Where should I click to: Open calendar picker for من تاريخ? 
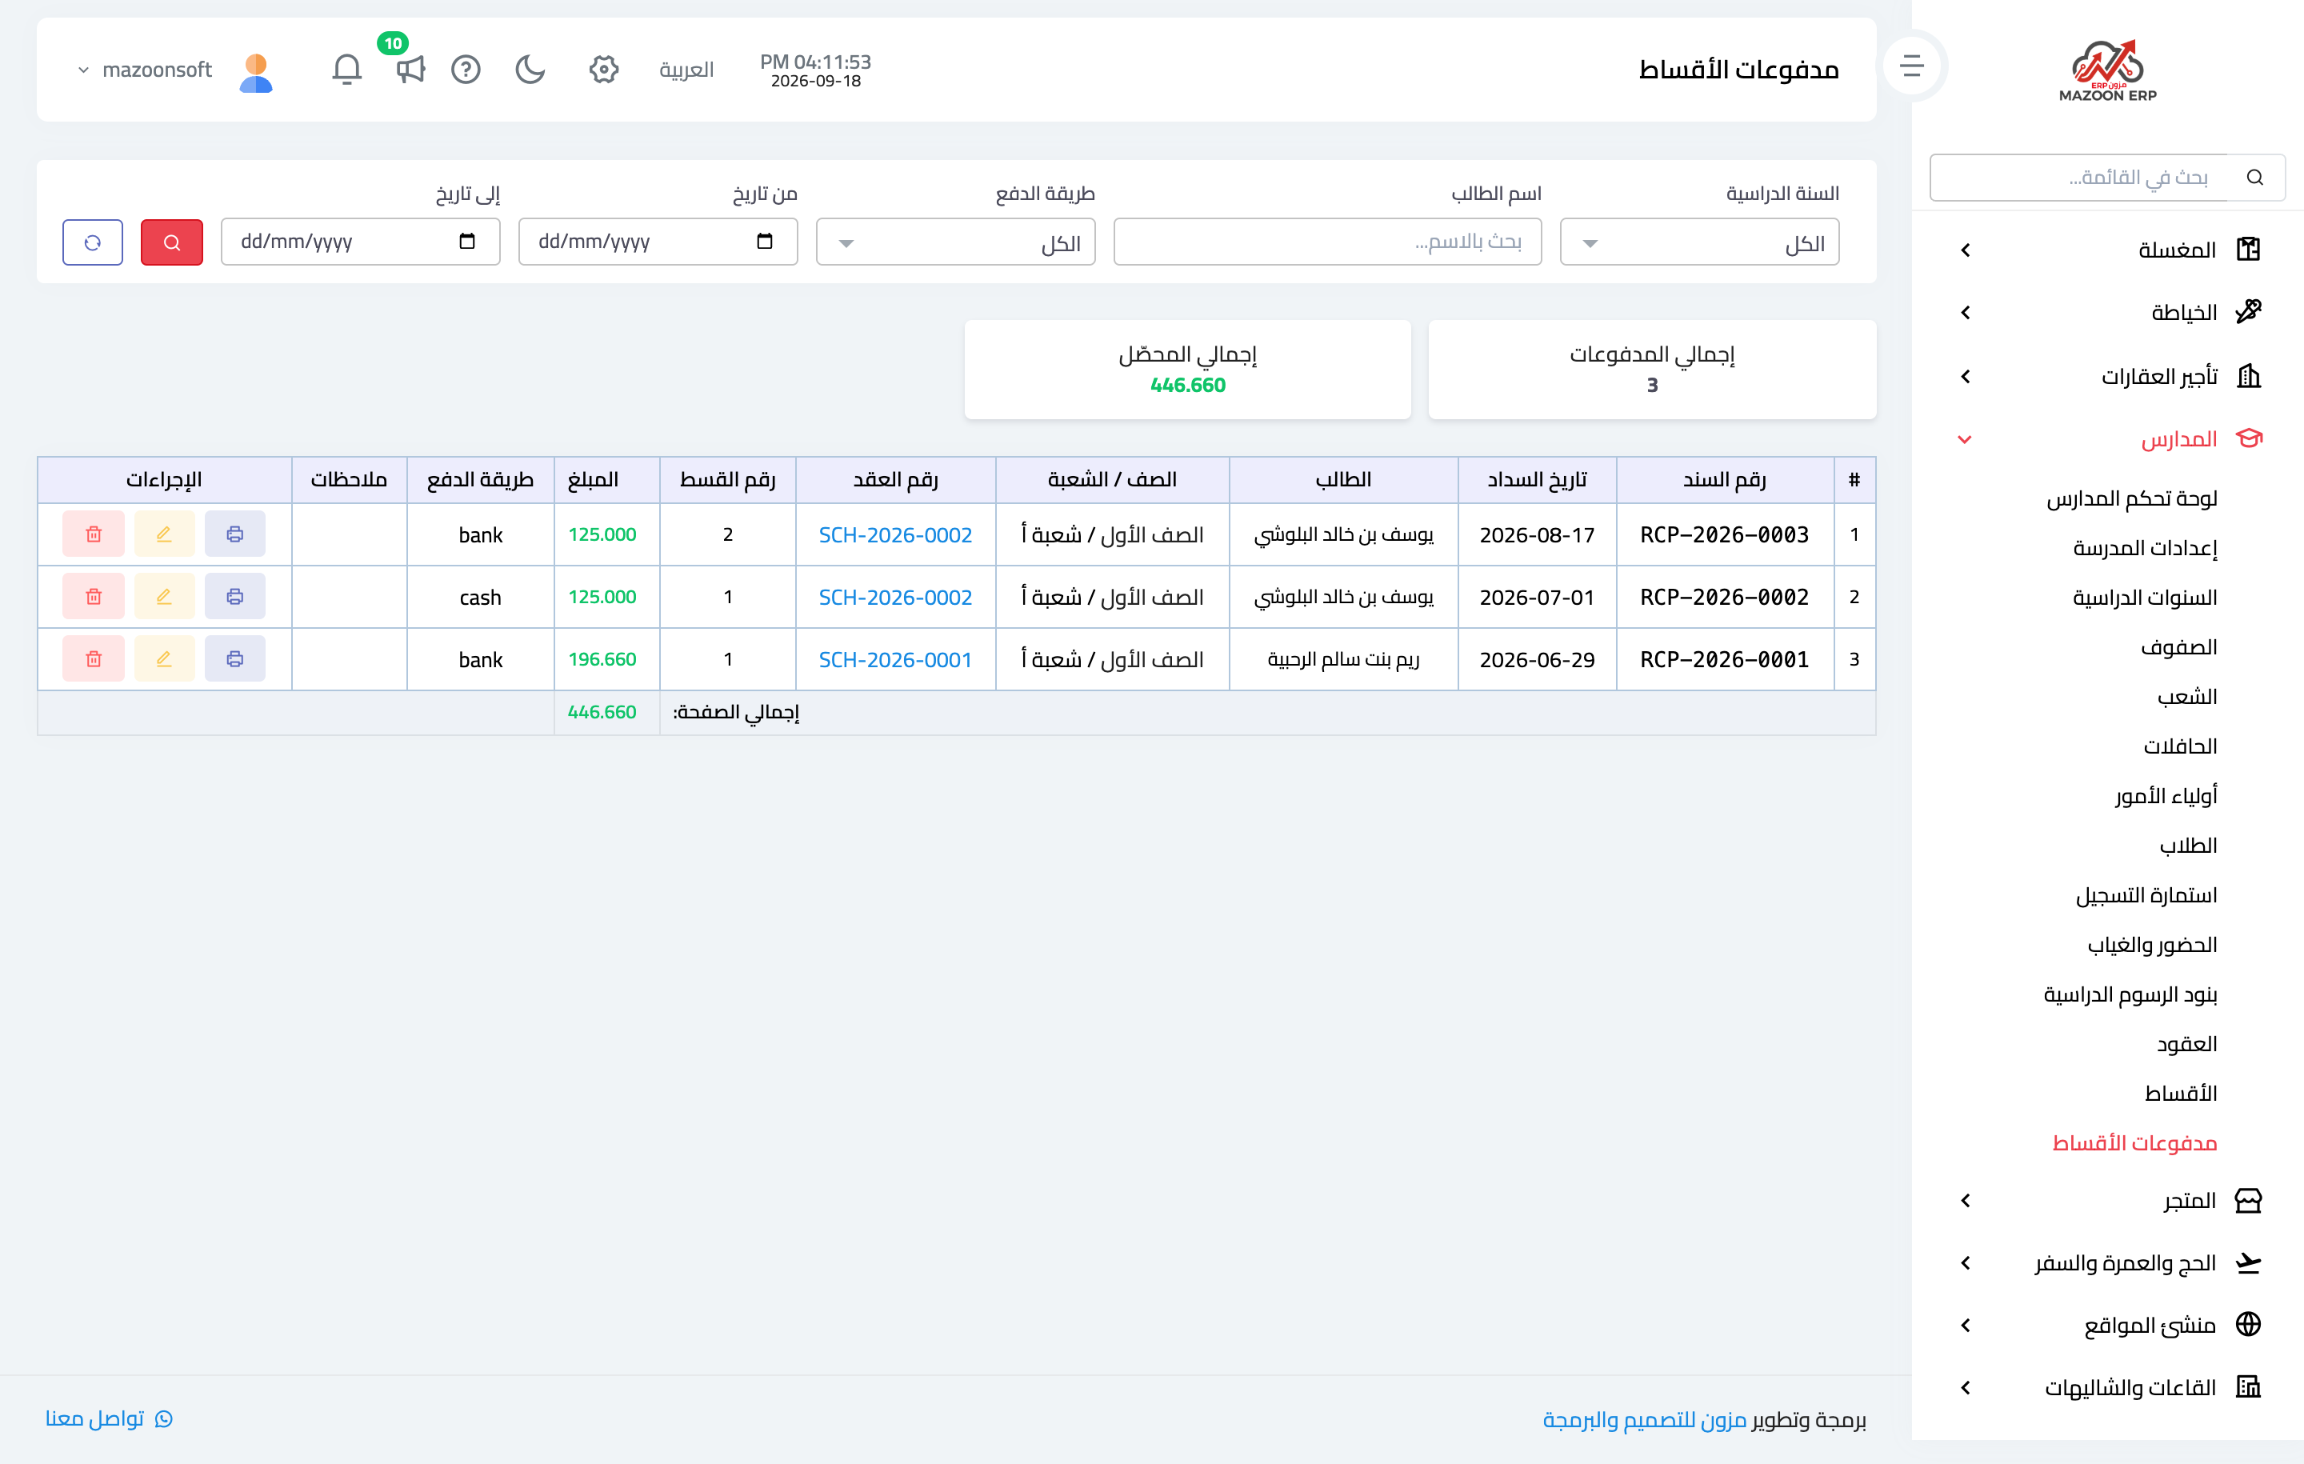coord(765,241)
